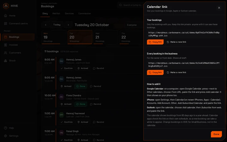Screen dimensions: 227x142
Task: Select the Wed 21 day card
Action: point(106,37)
